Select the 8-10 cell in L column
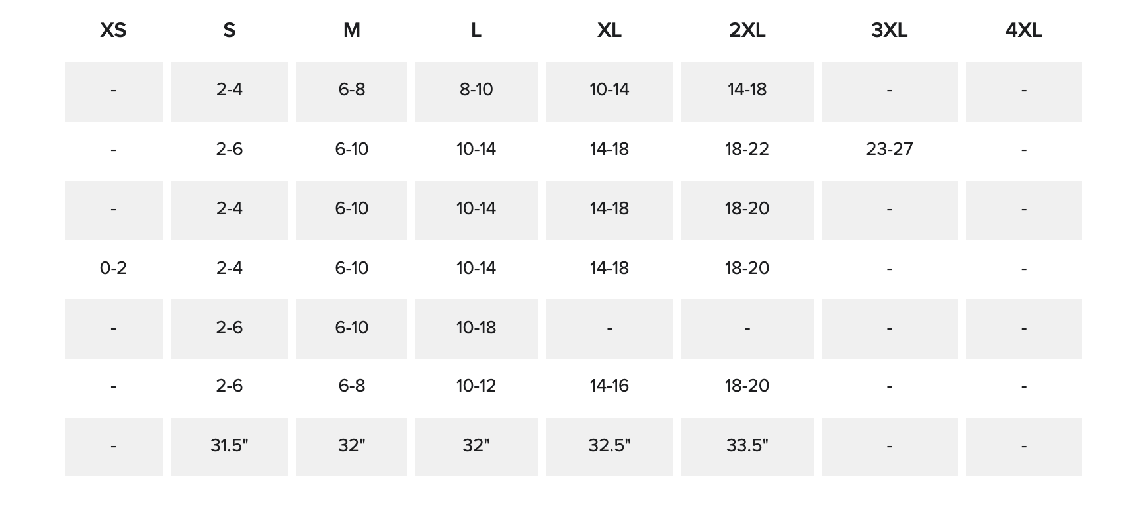The width and height of the screenshot is (1139, 528). [476, 90]
